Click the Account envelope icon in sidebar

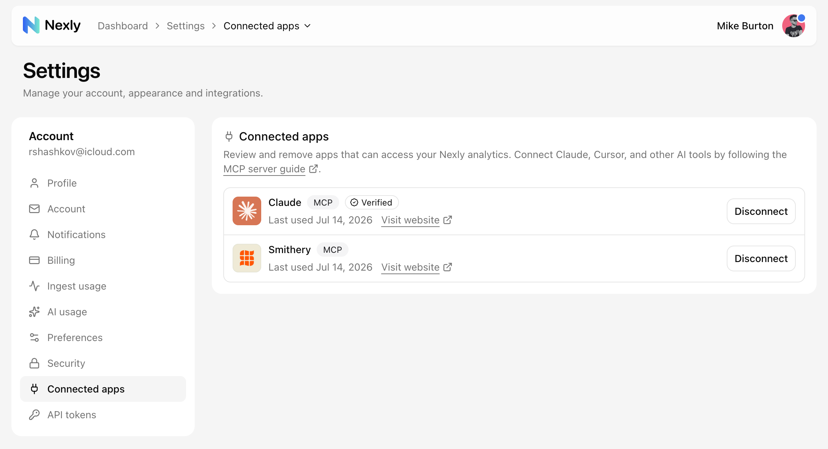(34, 209)
